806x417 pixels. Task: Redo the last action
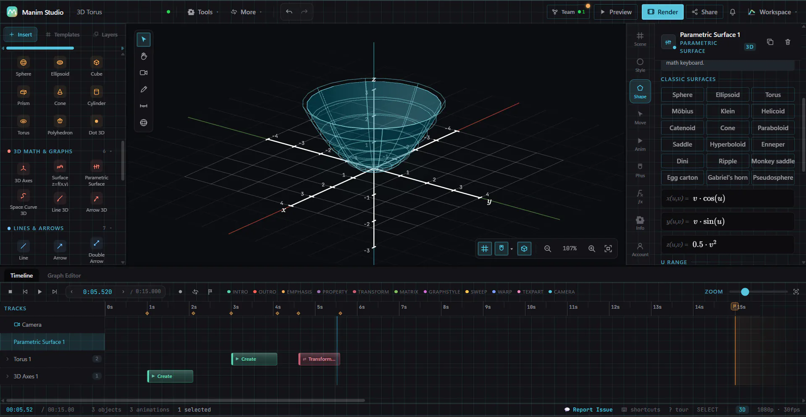tap(305, 12)
